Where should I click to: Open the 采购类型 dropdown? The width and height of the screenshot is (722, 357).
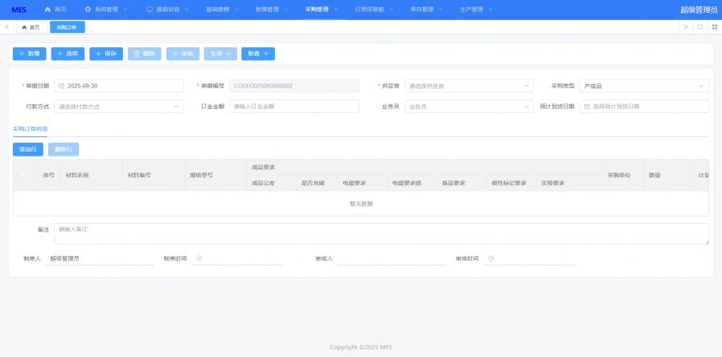coord(643,86)
